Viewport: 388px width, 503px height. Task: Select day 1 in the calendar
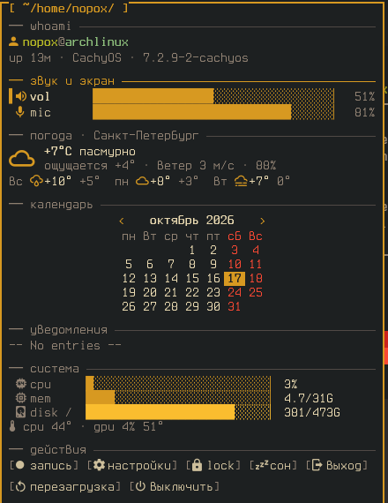click(192, 250)
